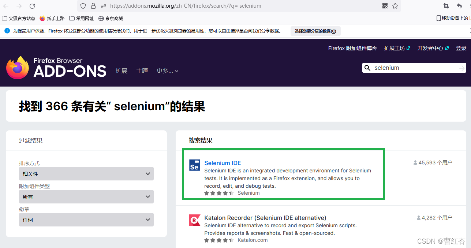Image resolution: width=471 pixels, height=248 pixels.
Task: Click the padlock site security icon
Action: 93,6
